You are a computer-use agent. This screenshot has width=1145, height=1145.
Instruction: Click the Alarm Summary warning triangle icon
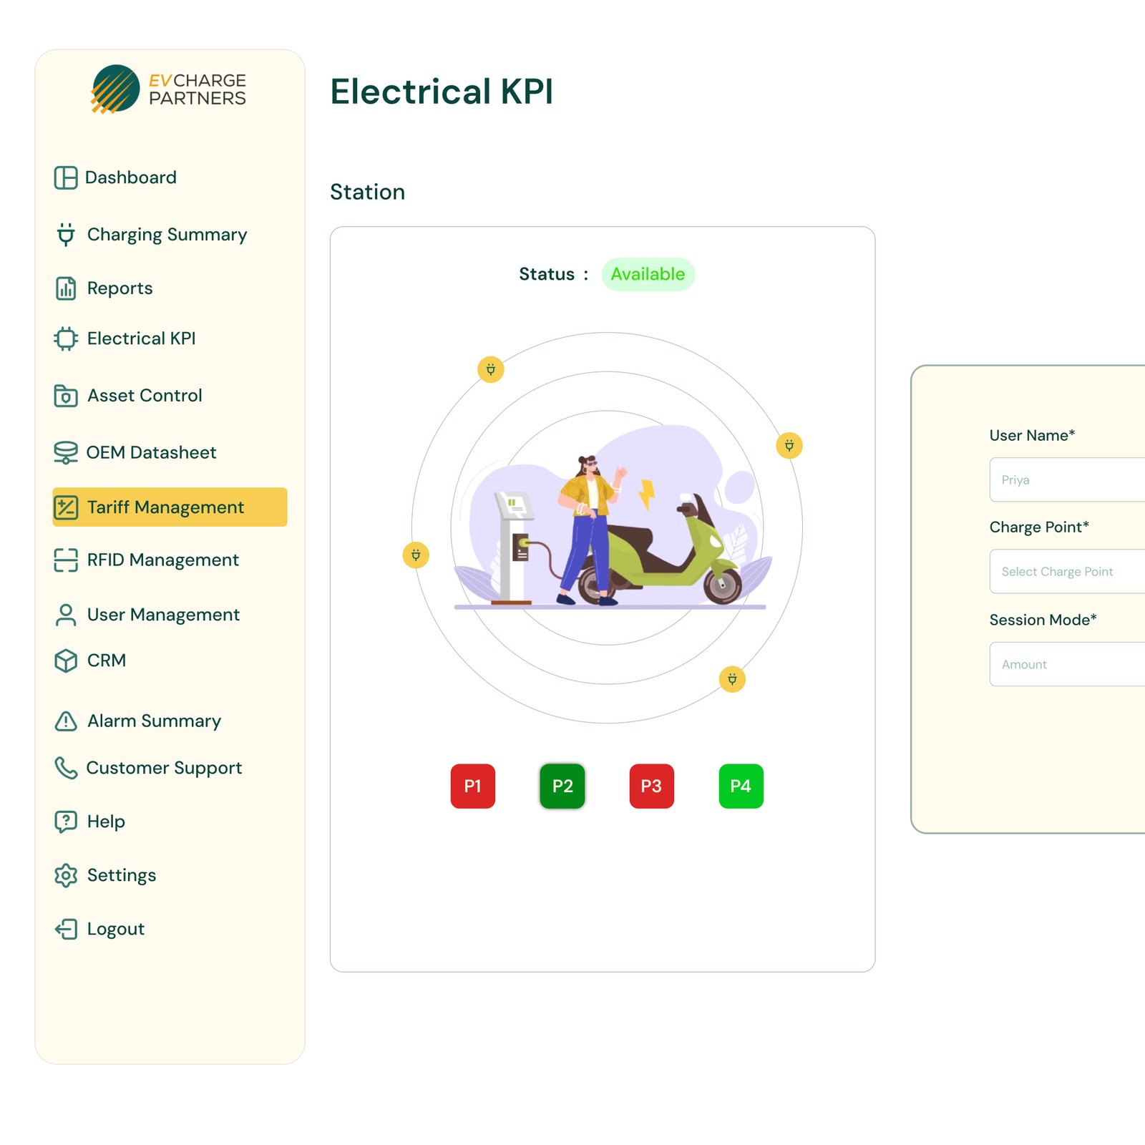coord(66,721)
